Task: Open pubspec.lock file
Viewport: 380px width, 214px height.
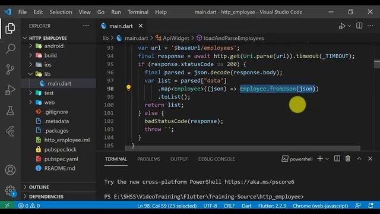Action: pos(60,149)
